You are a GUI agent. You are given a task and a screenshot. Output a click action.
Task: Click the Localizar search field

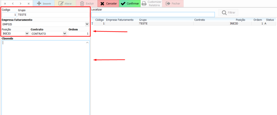(153, 14)
